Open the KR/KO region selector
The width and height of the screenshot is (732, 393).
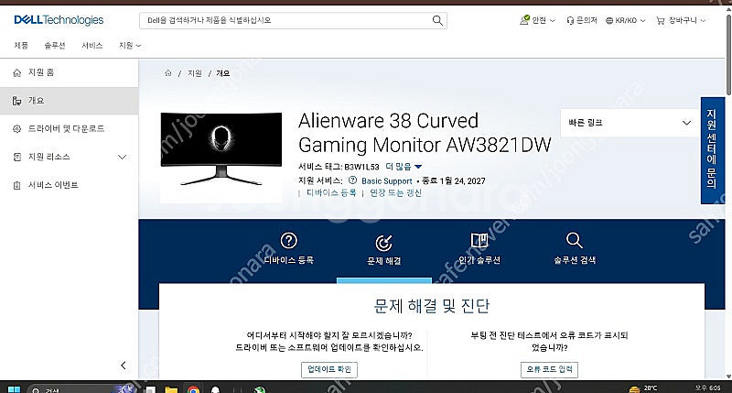pyautogui.click(x=625, y=20)
